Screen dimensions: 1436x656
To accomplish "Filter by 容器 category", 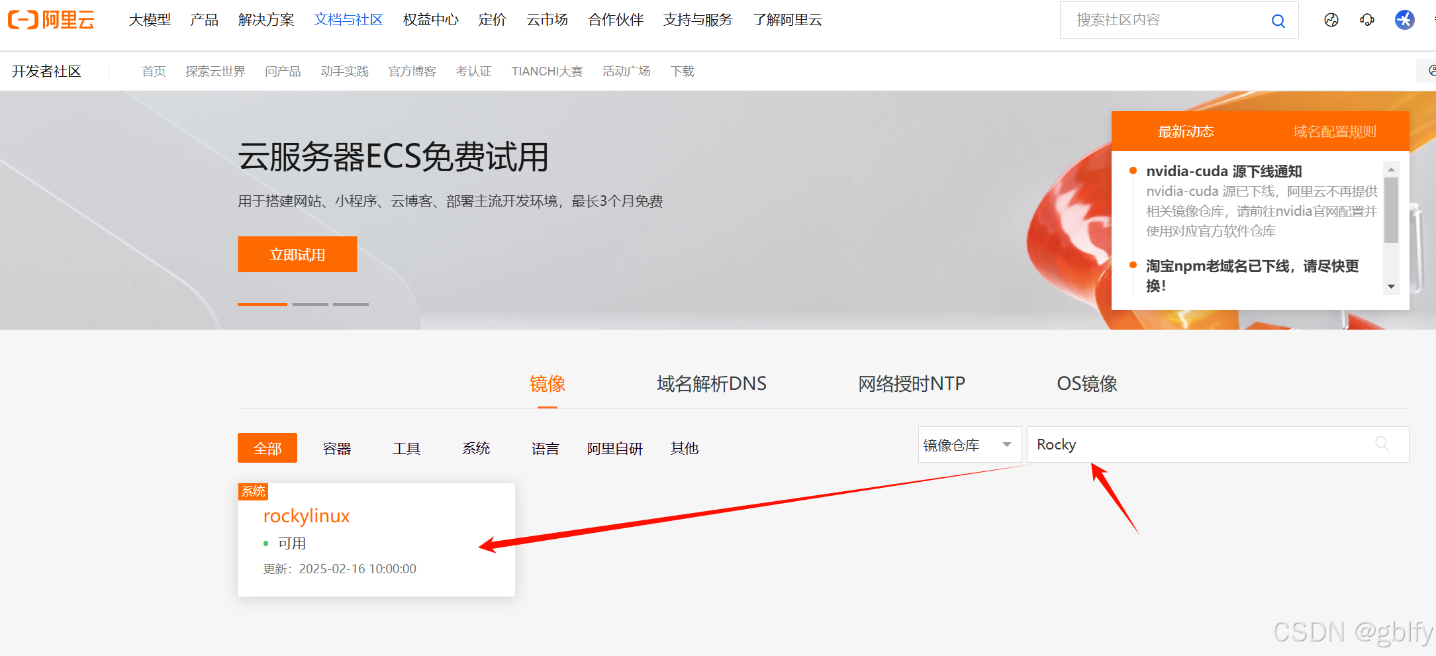I will 337,448.
